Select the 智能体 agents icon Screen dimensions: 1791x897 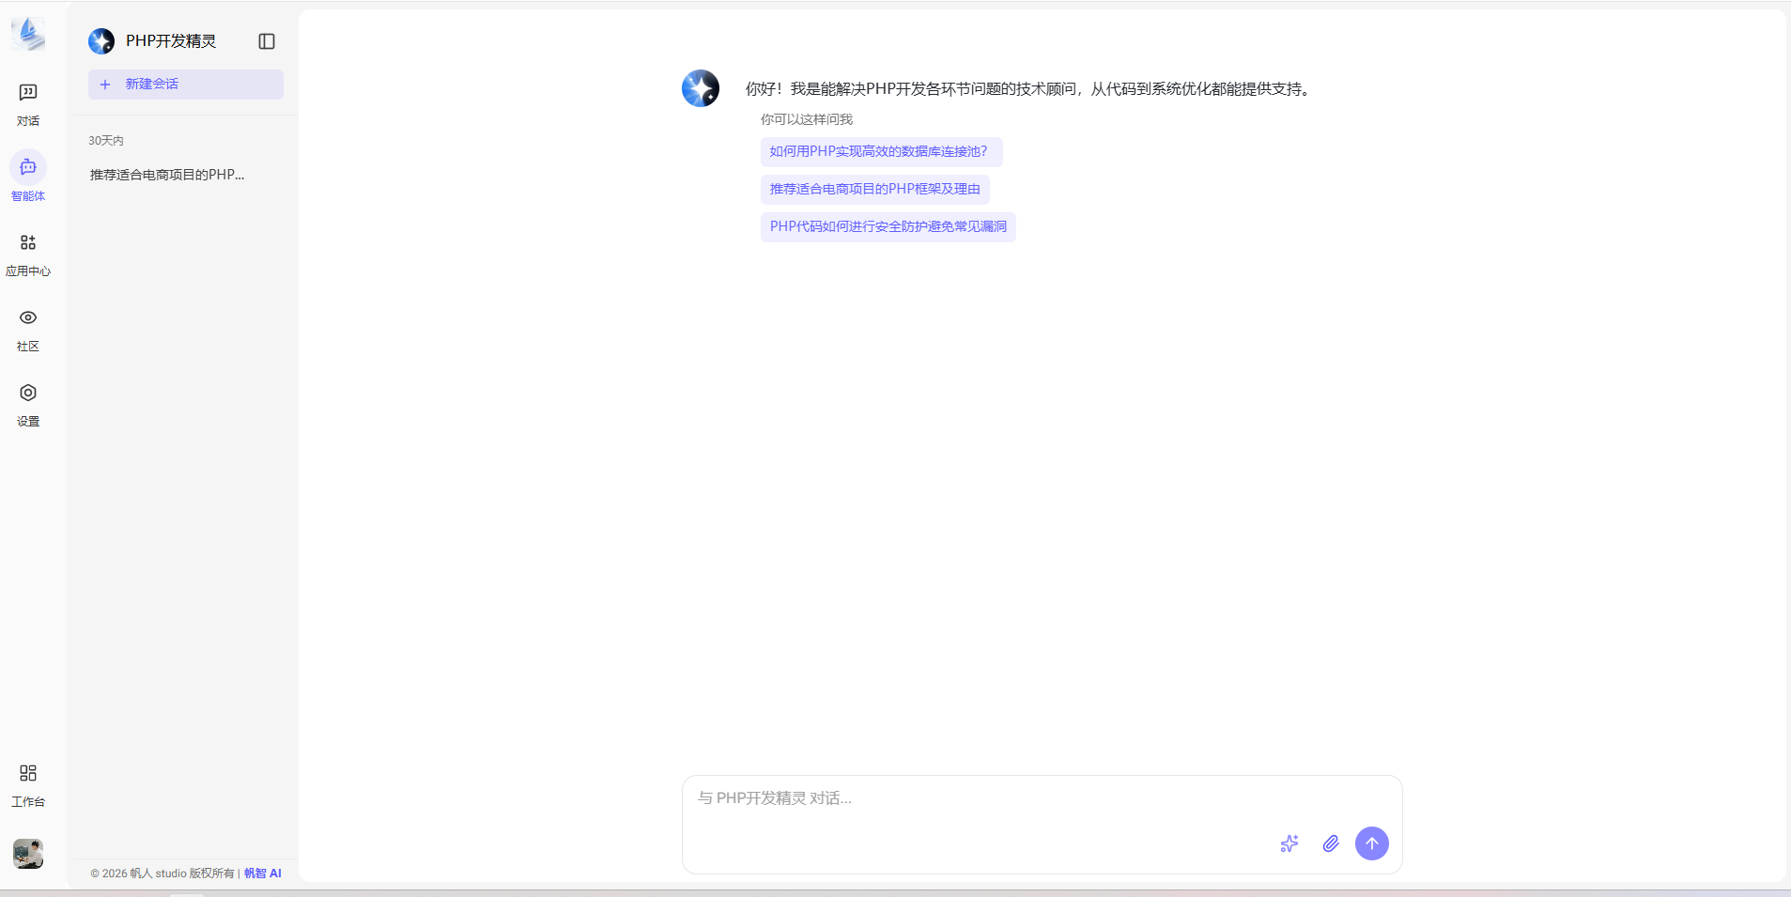[x=28, y=168]
